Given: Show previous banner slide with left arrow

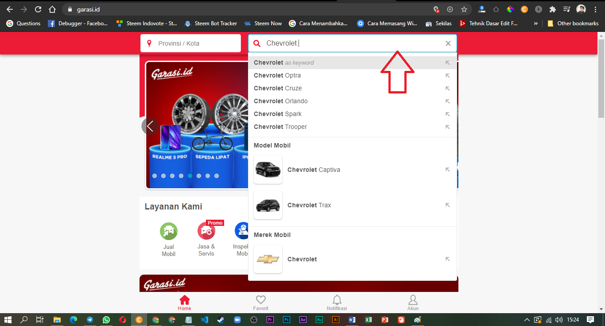Looking at the screenshot, I should point(150,126).
